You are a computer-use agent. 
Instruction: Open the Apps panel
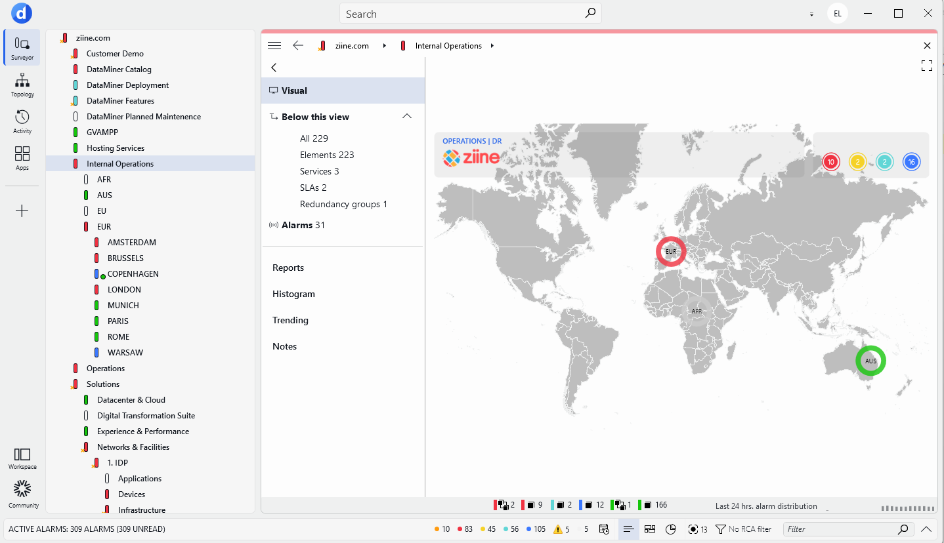click(x=22, y=158)
